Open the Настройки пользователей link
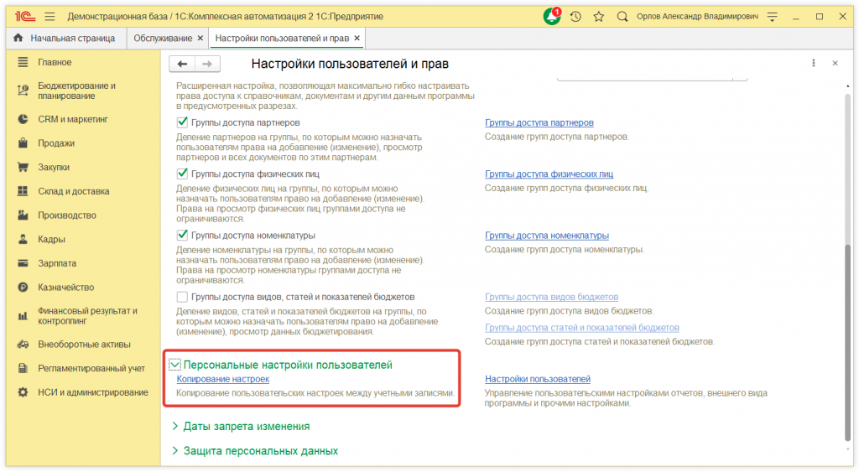The width and height of the screenshot is (859, 472). 537,379
